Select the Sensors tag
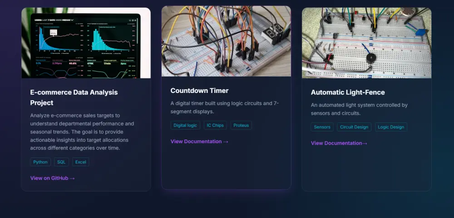The height and width of the screenshot is (218, 454). 322,127
